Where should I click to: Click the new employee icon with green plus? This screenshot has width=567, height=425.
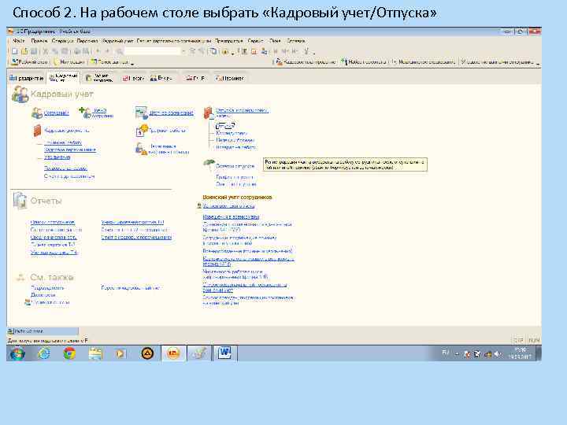tap(84, 112)
